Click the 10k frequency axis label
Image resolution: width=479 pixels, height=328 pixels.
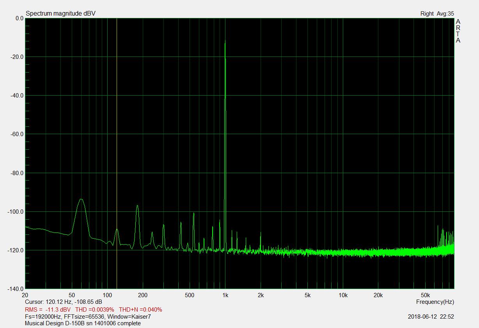click(x=343, y=295)
